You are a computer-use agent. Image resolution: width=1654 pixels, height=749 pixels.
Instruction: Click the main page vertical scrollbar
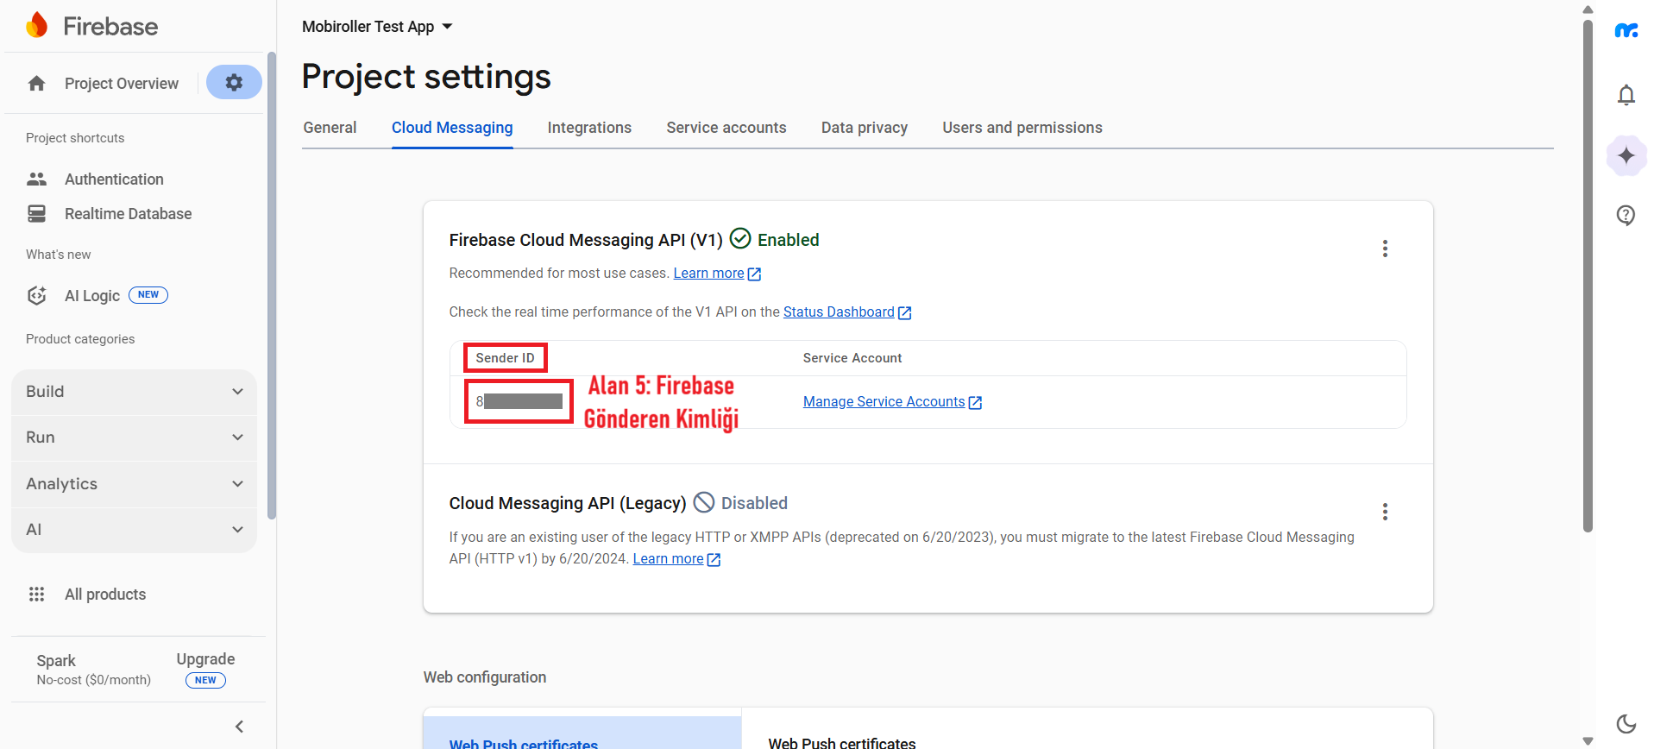[1588, 276]
